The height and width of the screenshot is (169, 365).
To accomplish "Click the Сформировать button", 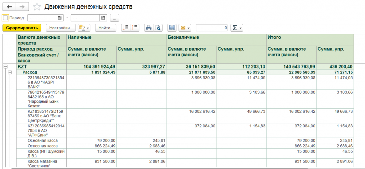I will click(x=22, y=28).
